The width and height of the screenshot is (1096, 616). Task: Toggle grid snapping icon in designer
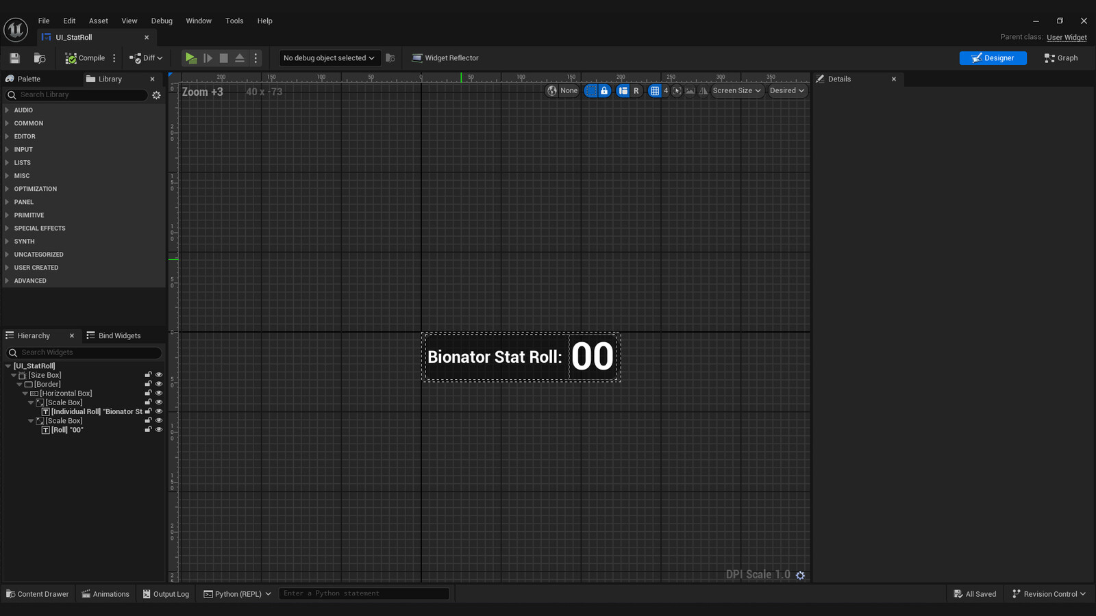point(655,91)
